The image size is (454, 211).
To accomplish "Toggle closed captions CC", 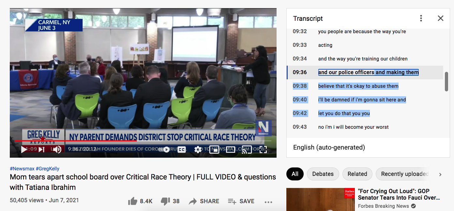I will (182, 150).
